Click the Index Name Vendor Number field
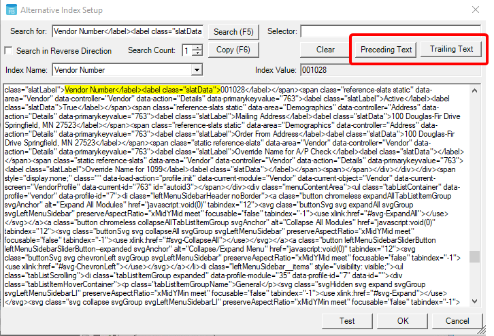 [122, 70]
